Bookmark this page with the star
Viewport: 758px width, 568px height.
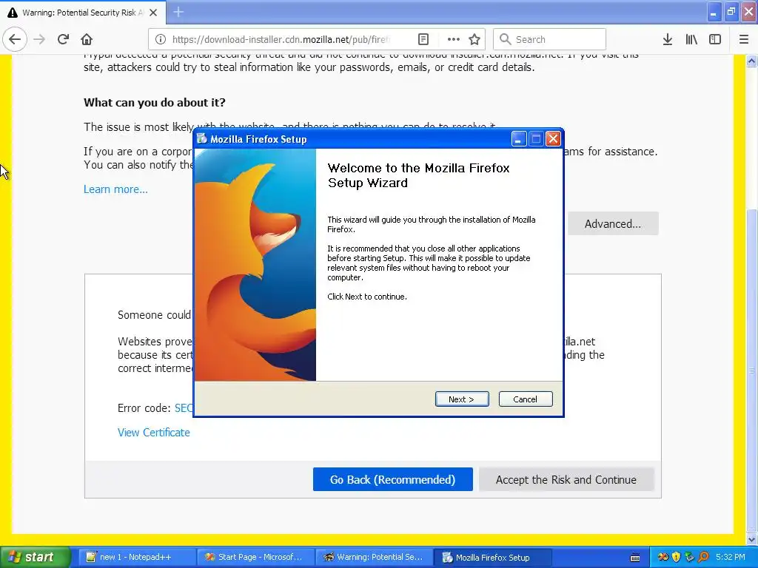click(x=474, y=39)
